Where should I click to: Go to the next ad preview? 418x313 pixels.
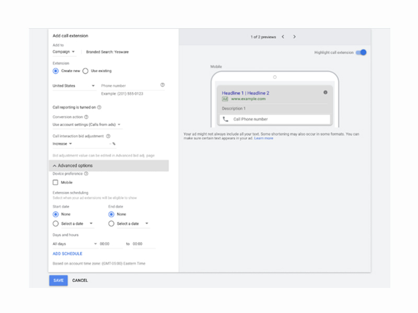pyautogui.click(x=294, y=37)
